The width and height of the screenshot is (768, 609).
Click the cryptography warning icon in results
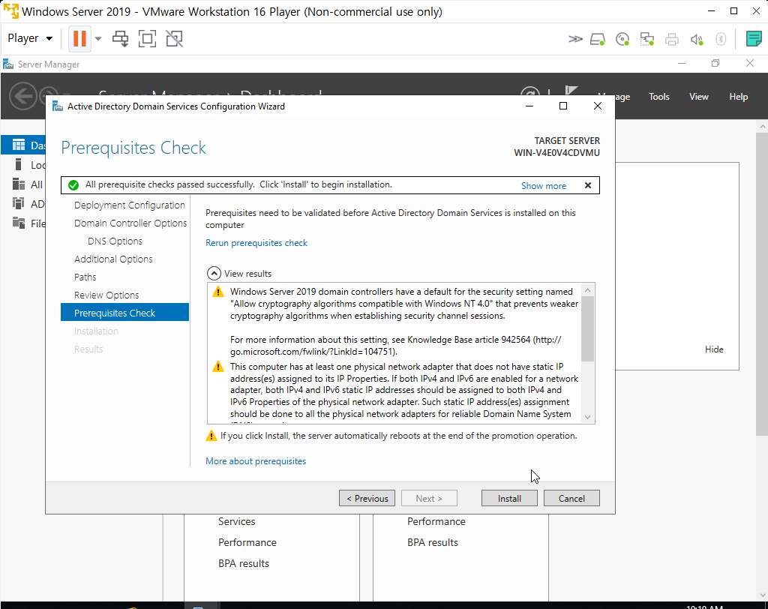tap(218, 292)
